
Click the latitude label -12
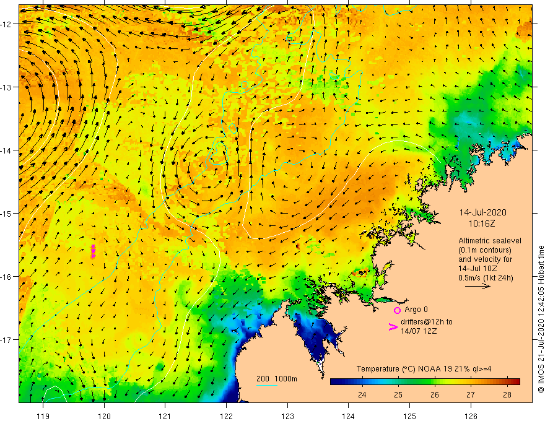coord(7,24)
